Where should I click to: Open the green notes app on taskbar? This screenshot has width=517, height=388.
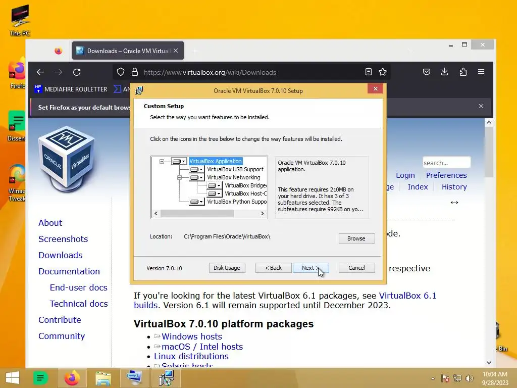tap(40, 378)
